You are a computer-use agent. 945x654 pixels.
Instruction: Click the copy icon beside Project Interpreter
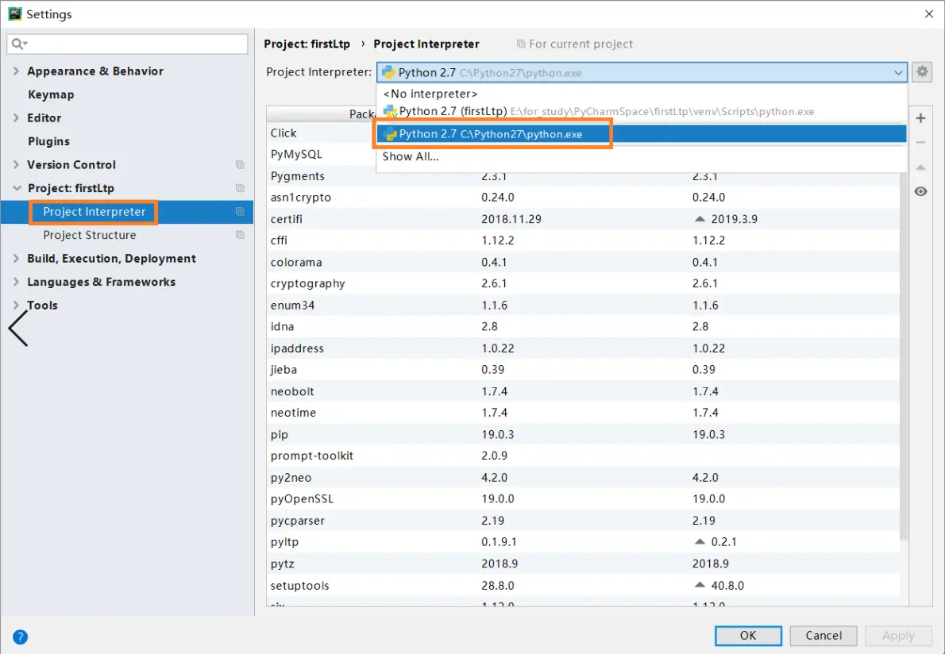[240, 212]
